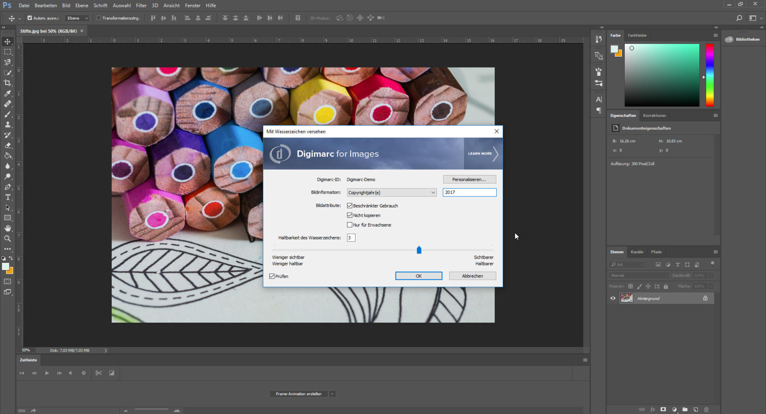766x414 pixels.
Task: Select the Eyedropper tool
Action: coord(8,93)
